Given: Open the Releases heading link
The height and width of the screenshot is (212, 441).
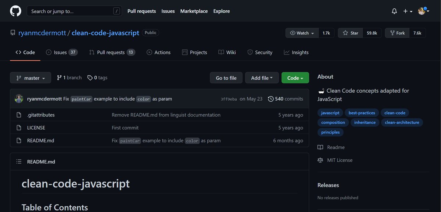Looking at the screenshot, I should pyautogui.click(x=328, y=185).
